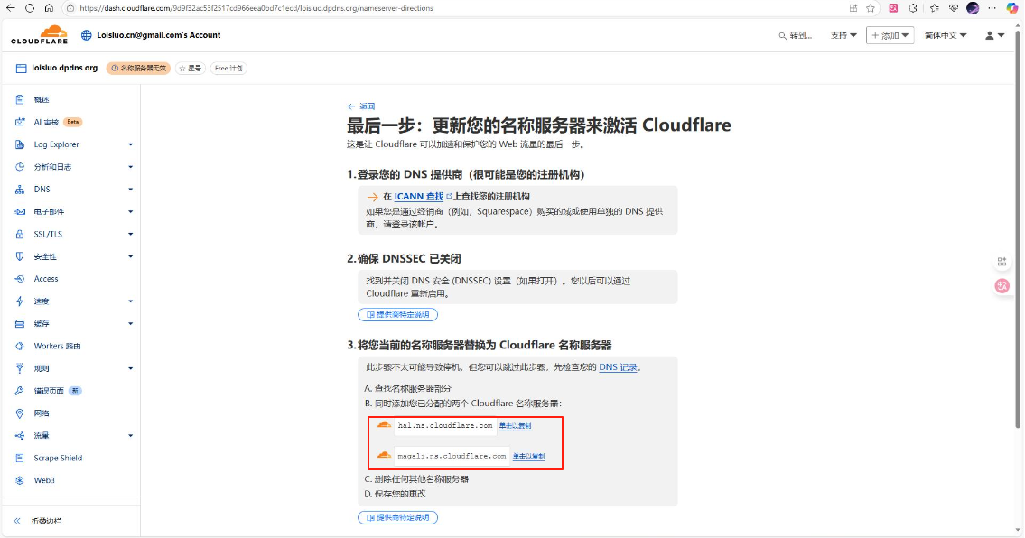Copy hal.ns.cloudflare.com via 单击以复制

coord(515,425)
